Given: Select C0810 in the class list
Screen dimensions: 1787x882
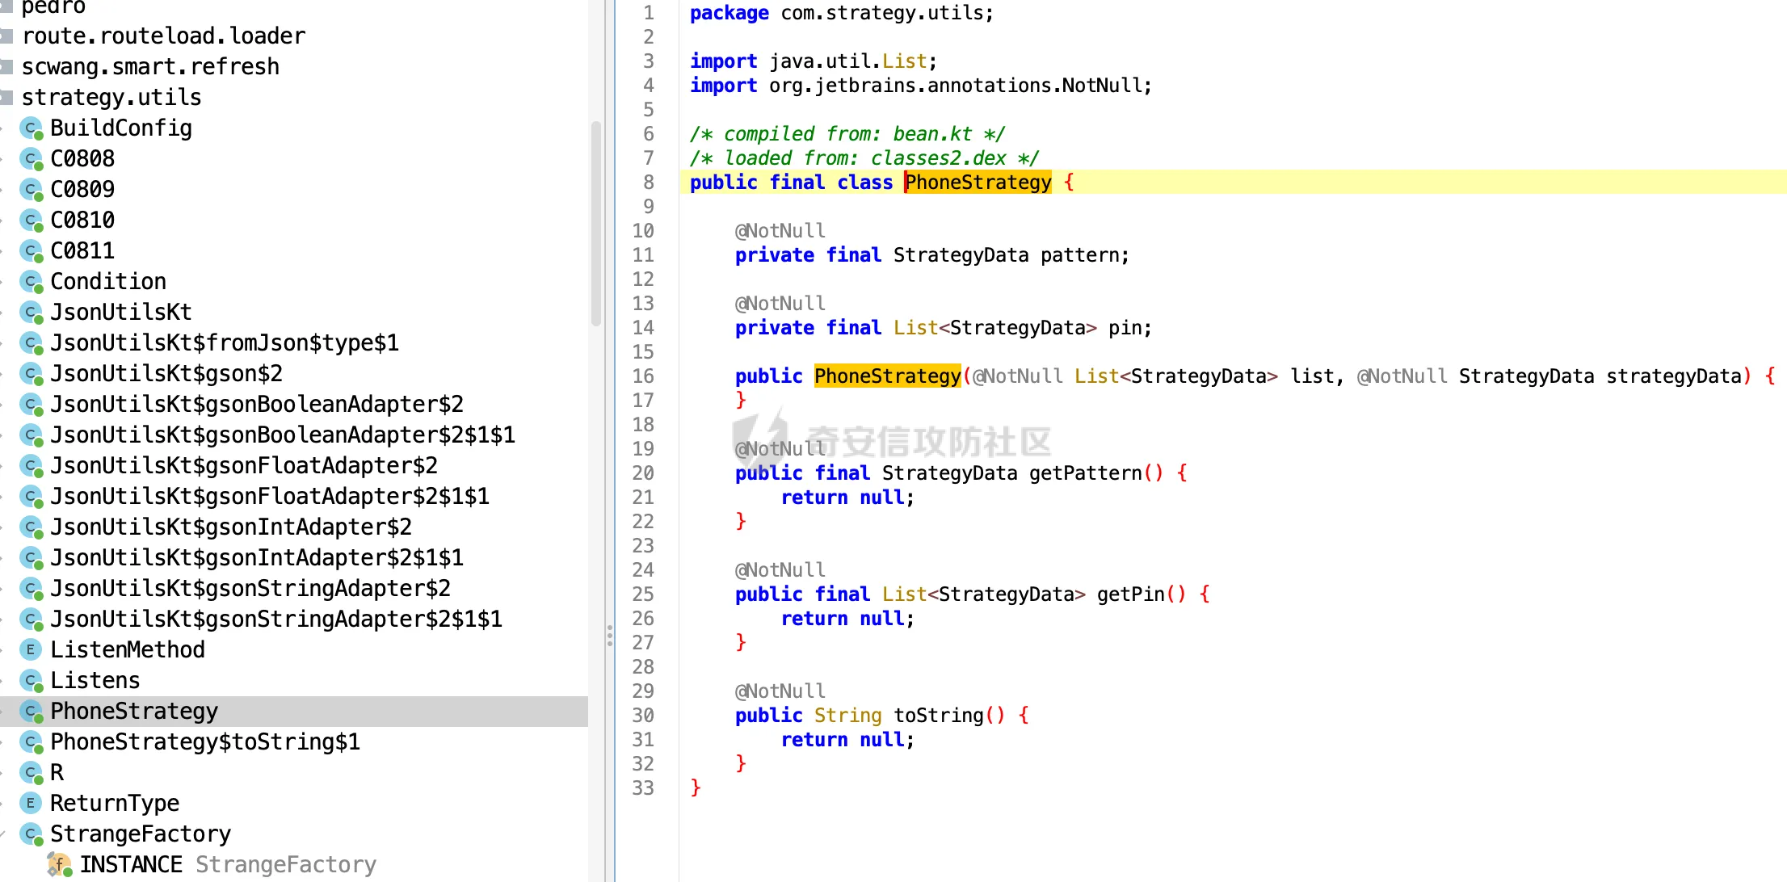Looking at the screenshot, I should point(82,220).
